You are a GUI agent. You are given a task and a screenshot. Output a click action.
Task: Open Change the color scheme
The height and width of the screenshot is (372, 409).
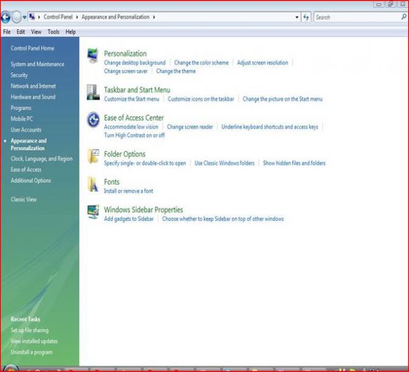(x=201, y=63)
